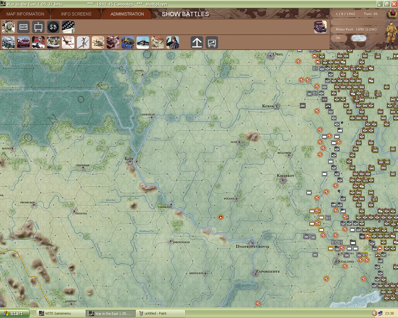Click the soldiers in boat icon
Viewport: 398px width, 318px height.
(53, 43)
